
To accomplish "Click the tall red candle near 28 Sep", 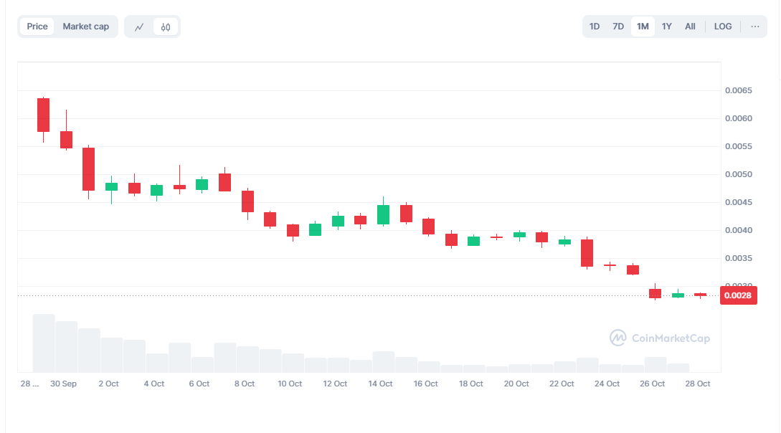I will tap(44, 115).
